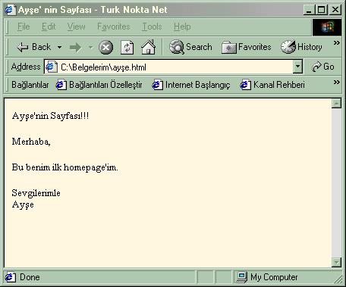346x287 pixels.
Task: Open the Search pane
Action: click(x=190, y=47)
